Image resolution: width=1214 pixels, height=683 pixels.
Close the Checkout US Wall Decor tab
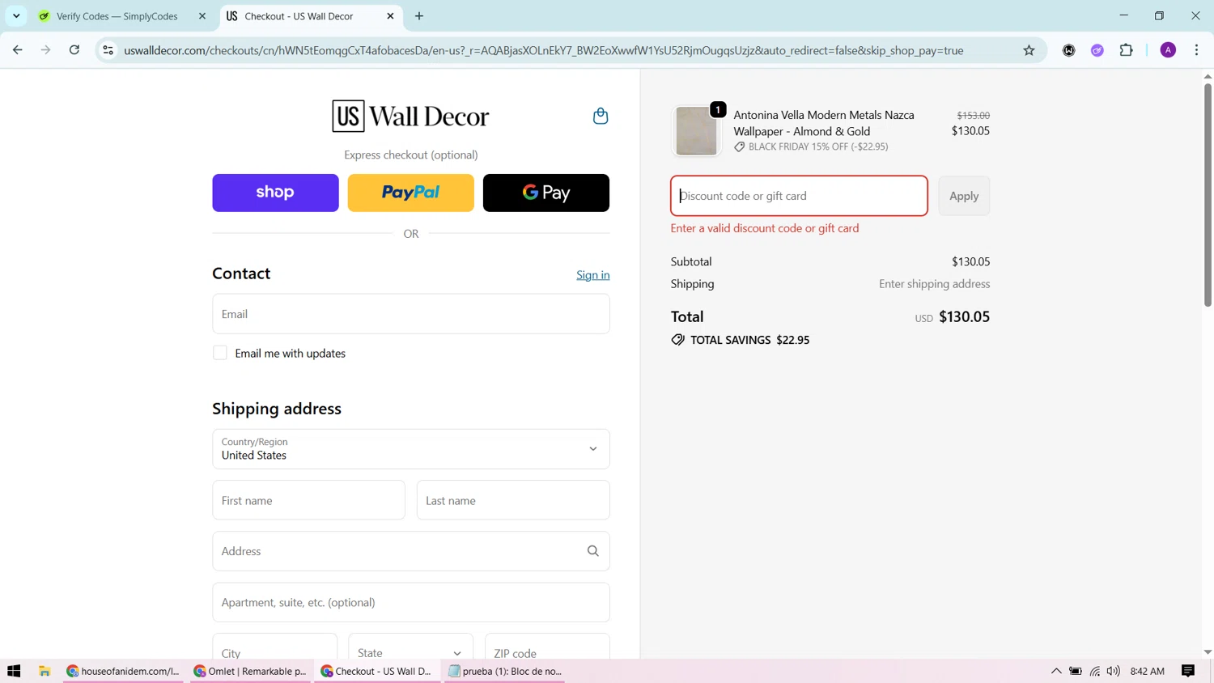[390, 16]
